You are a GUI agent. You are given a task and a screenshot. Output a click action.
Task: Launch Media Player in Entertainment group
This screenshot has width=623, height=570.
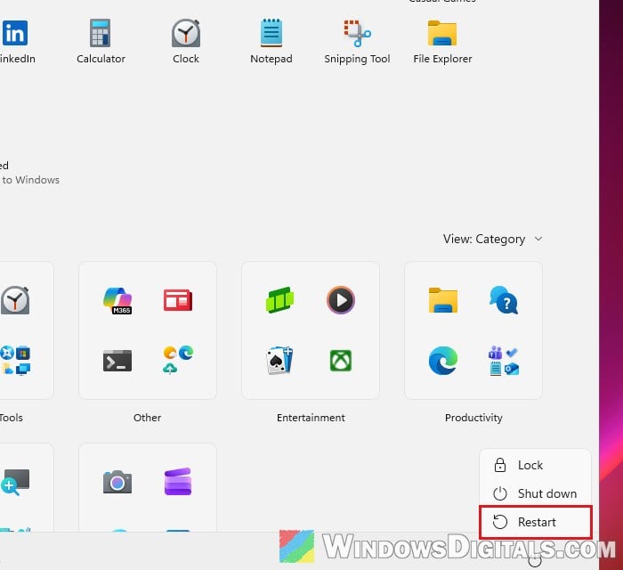[x=341, y=300]
